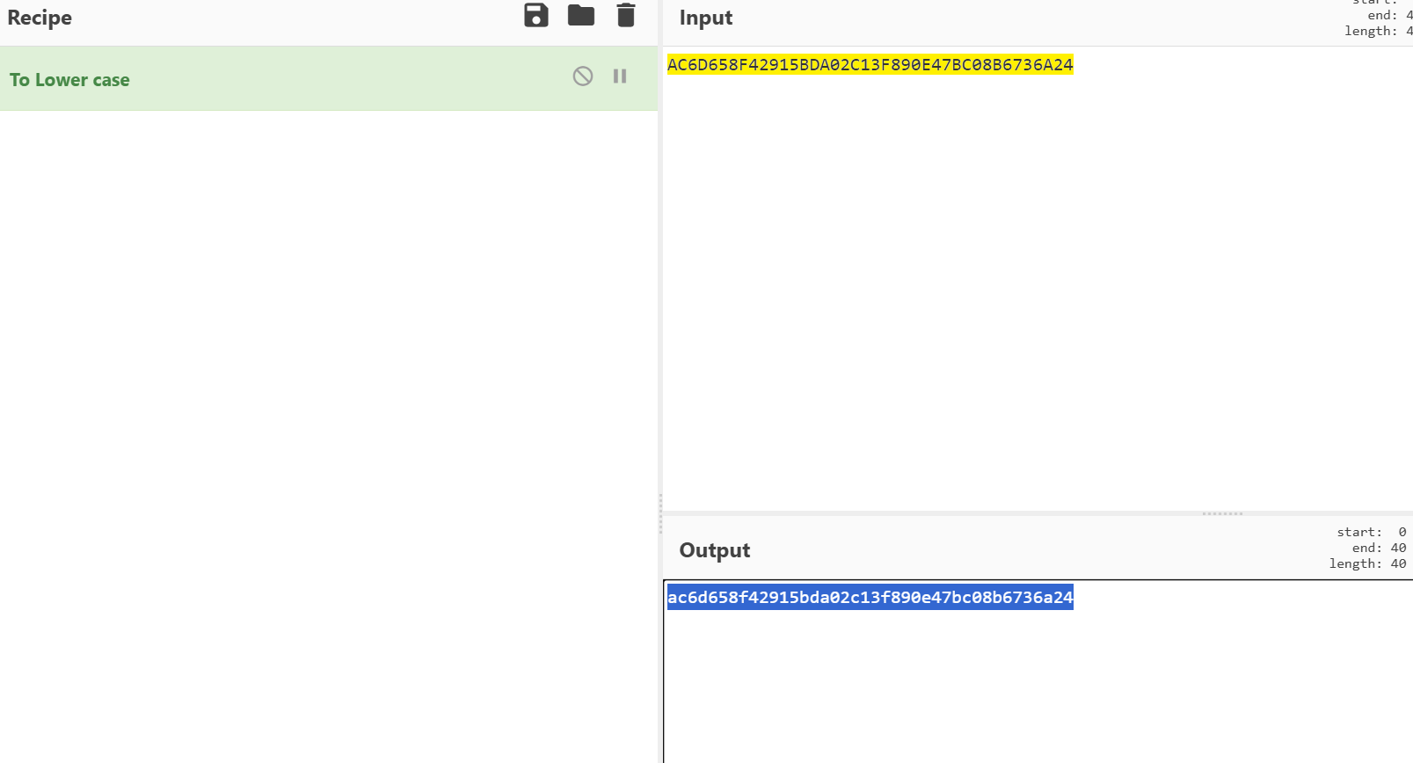The height and width of the screenshot is (763, 1413).
Task: Click the Recipe panel heading
Action: tap(40, 18)
